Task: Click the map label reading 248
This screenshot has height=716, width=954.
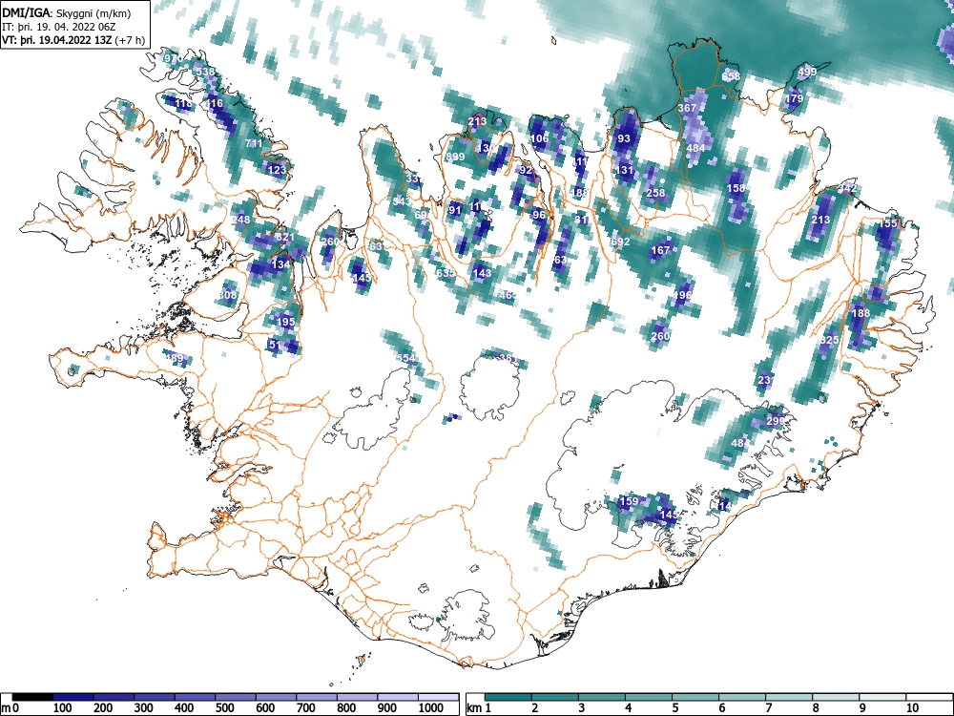Action: point(241,220)
